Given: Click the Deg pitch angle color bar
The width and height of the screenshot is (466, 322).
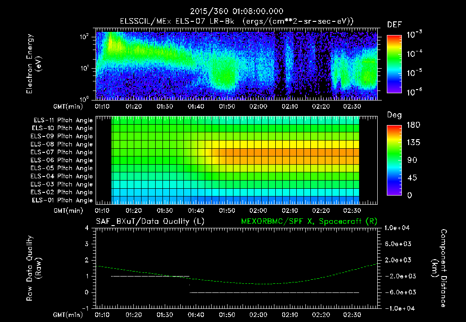Looking at the screenshot, I should click(x=394, y=160).
